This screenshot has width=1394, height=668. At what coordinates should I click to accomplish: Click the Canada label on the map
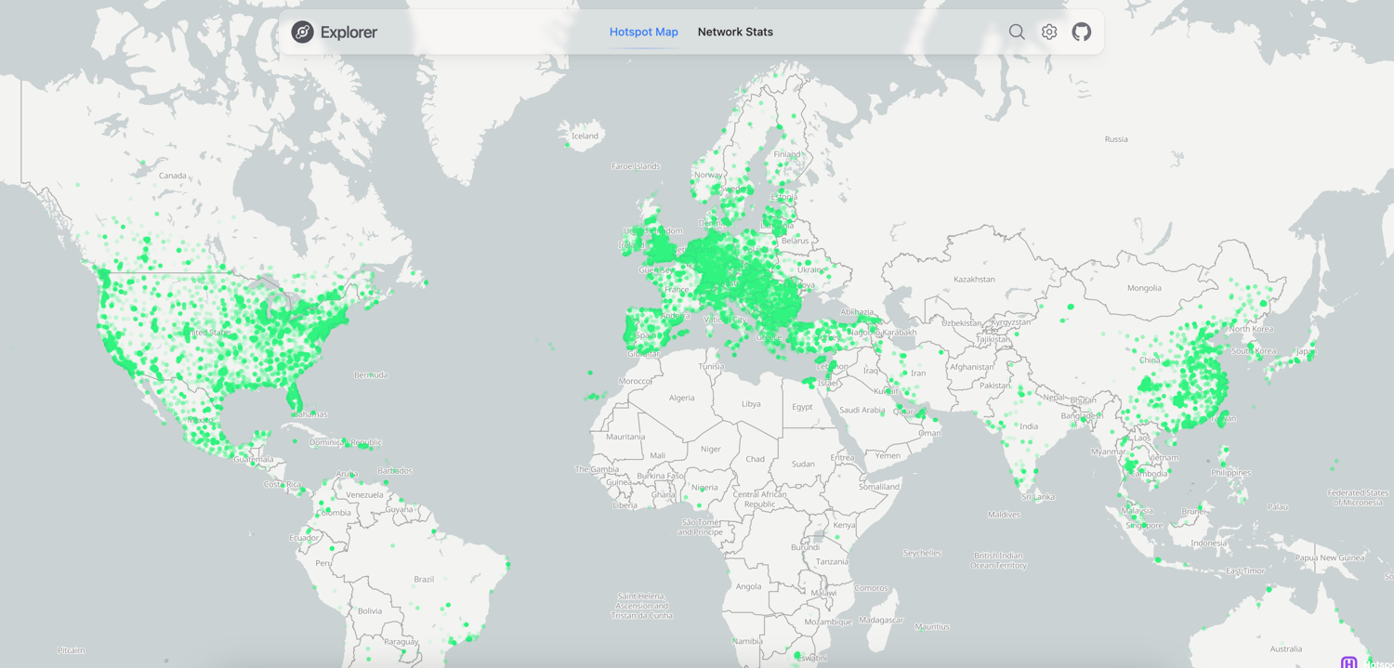click(x=173, y=176)
